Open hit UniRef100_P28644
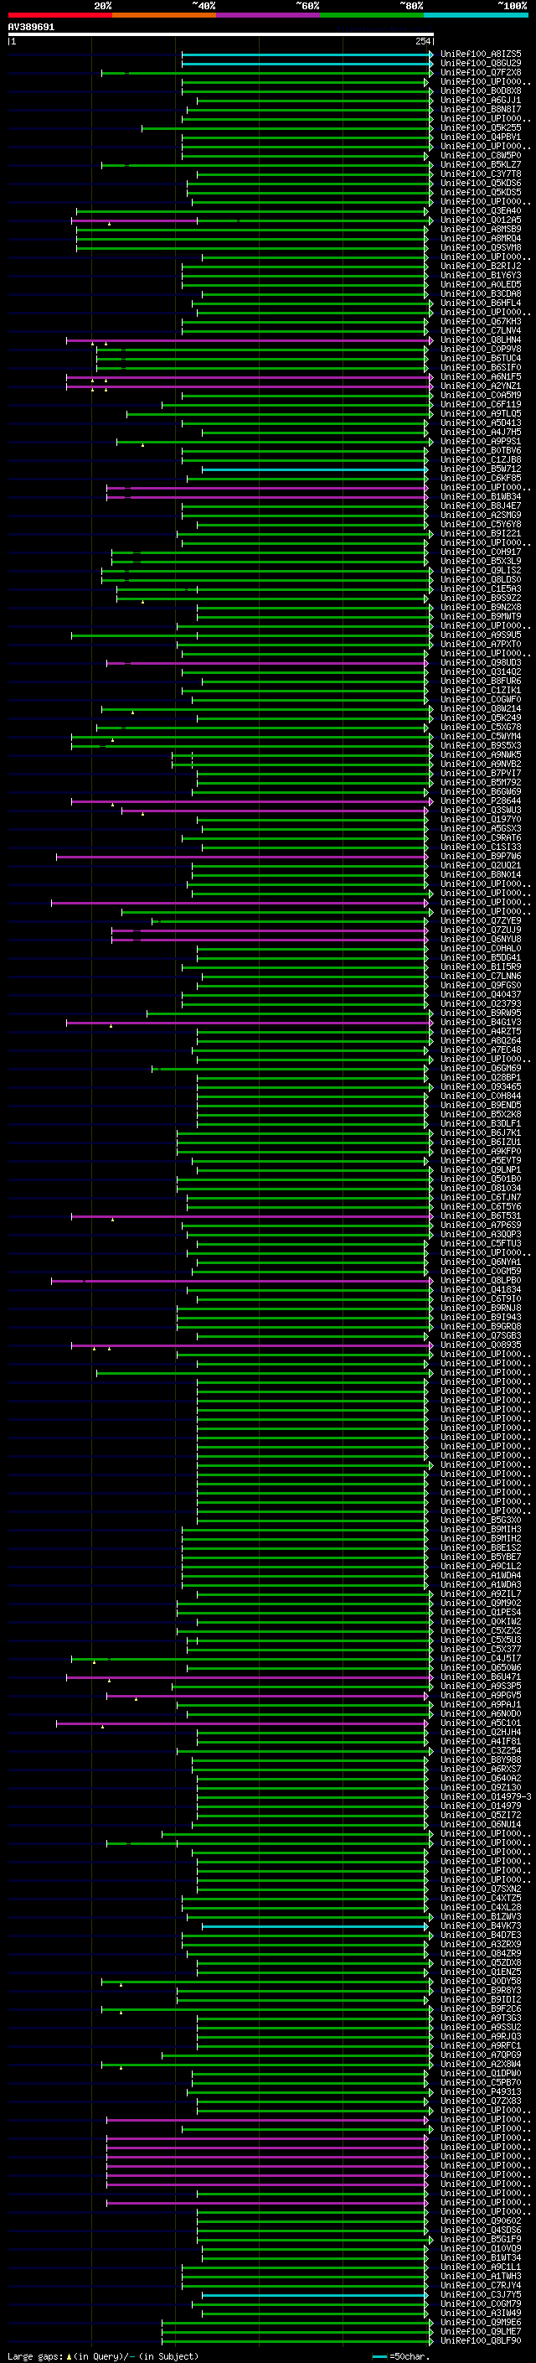This screenshot has height=2363, width=536. coord(481,801)
